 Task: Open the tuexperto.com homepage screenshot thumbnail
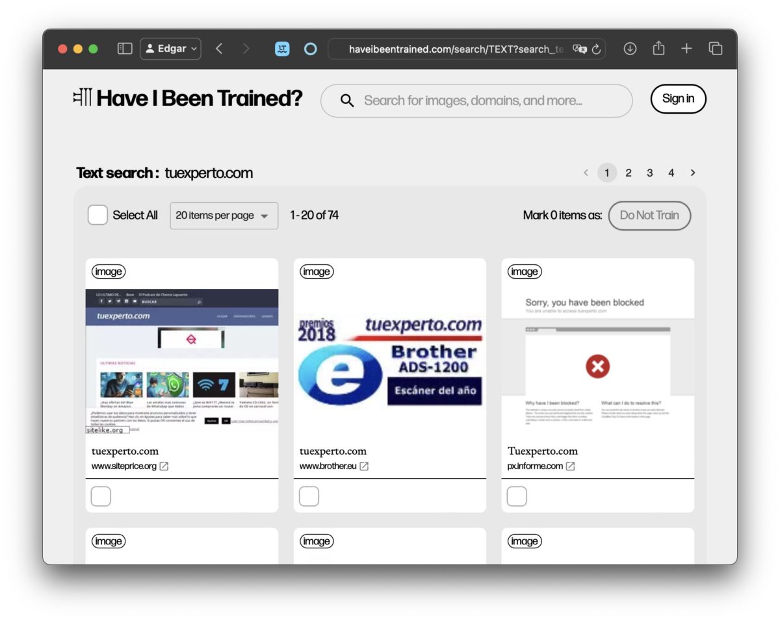point(182,361)
